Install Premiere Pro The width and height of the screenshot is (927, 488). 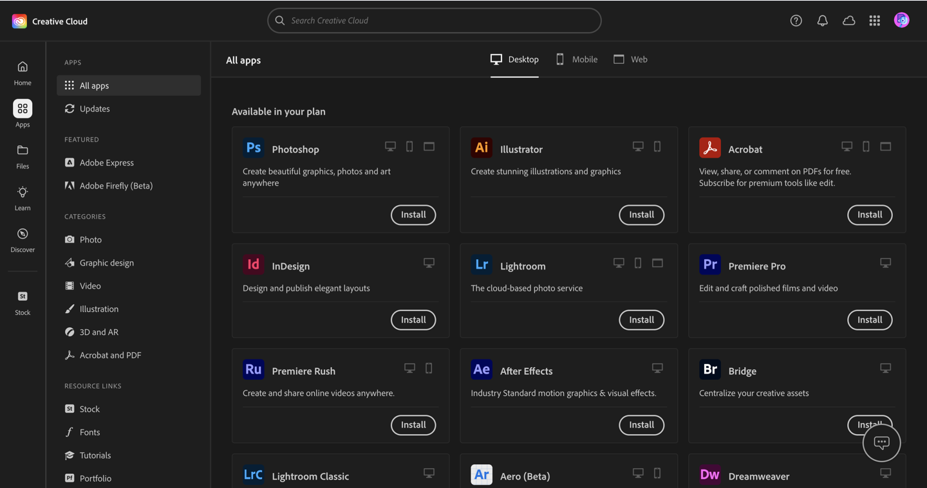pos(870,320)
